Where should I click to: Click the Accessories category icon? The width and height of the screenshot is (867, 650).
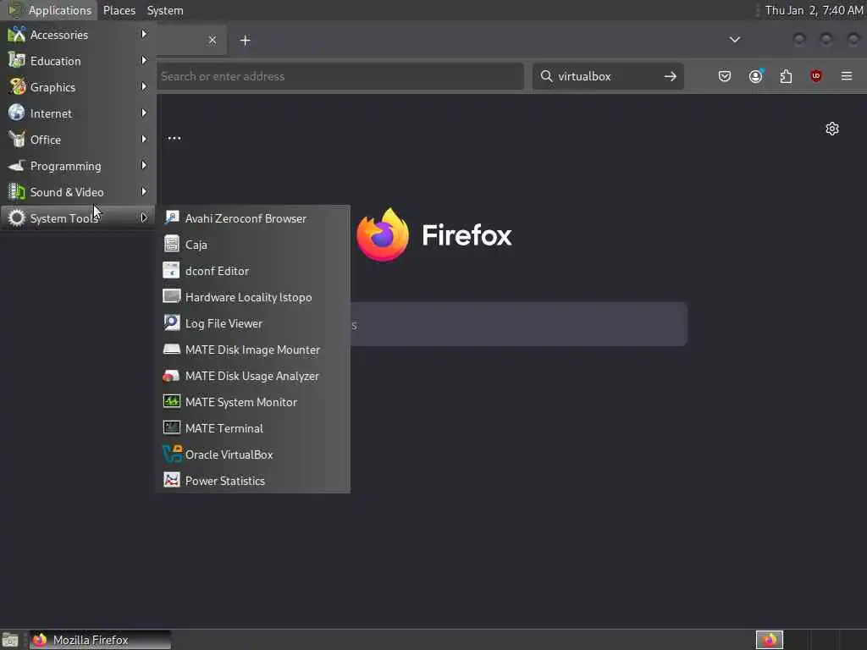pos(17,34)
